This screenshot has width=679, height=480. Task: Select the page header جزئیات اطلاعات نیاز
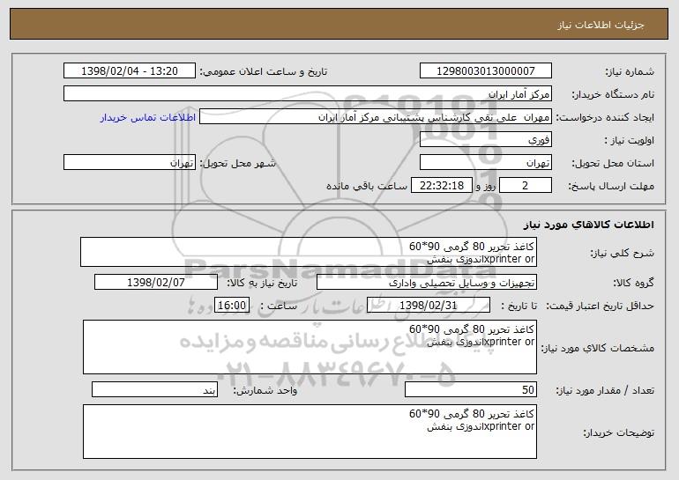coord(601,25)
